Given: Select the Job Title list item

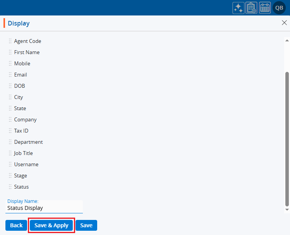Looking at the screenshot, I should point(23,153).
